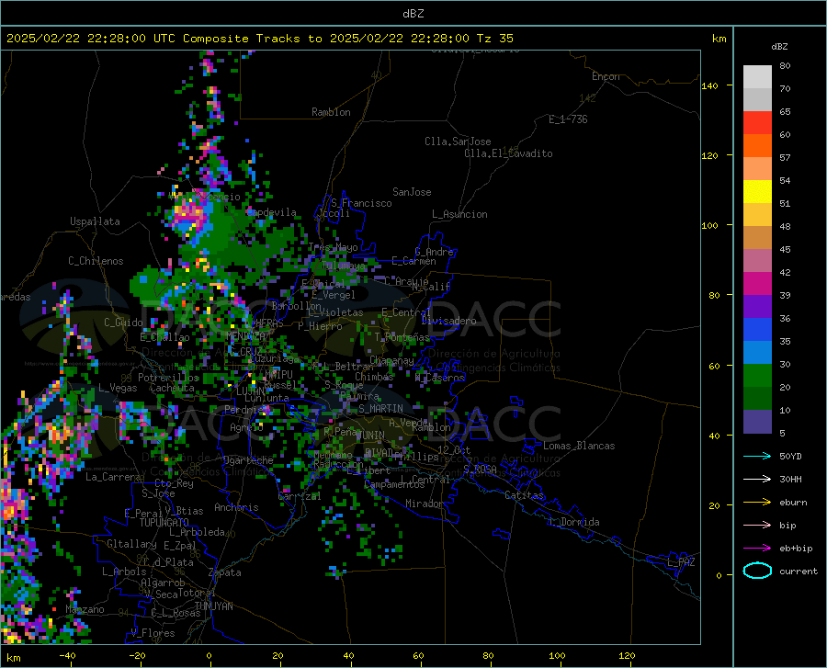Click the high-reflectivity storm core near Capdevila

point(188,214)
